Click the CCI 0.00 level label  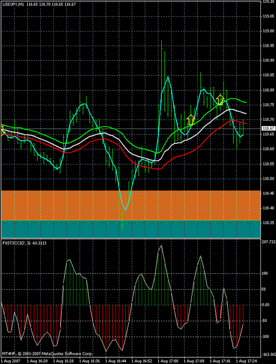coord(265,305)
